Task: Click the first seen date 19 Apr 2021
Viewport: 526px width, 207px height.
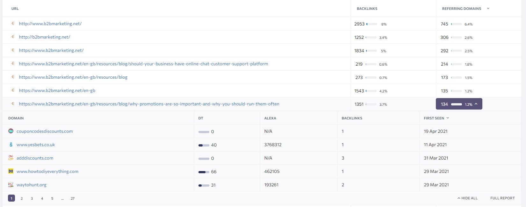Action: pos(436,131)
